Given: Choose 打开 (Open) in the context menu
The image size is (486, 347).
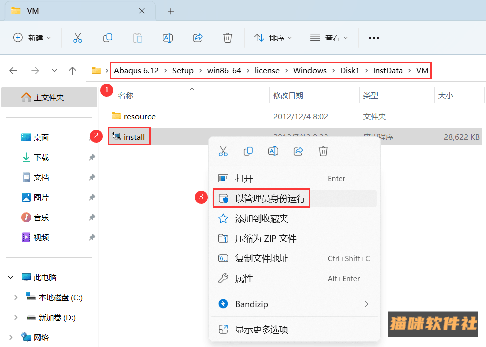Looking at the screenshot, I should 295,179.
